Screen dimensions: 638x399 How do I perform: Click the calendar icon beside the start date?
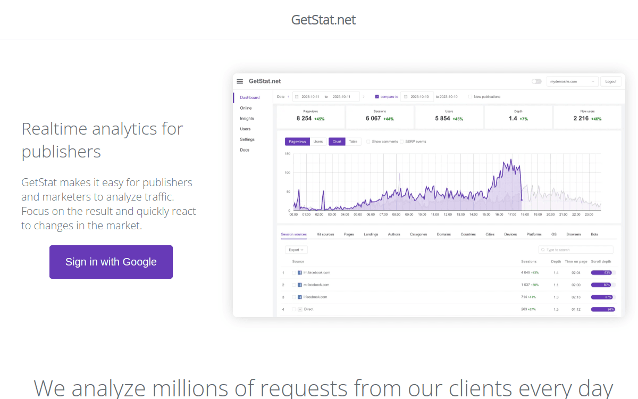(x=297, y=96)
